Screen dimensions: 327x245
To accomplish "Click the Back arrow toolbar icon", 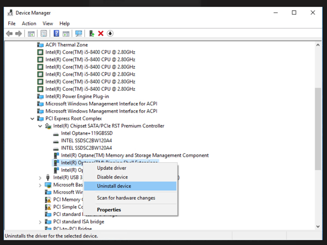I will 9,34.
